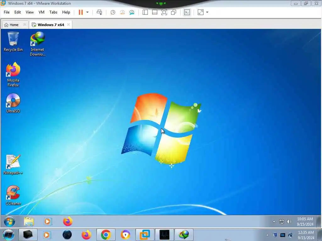Open the Edit menu

18,12
